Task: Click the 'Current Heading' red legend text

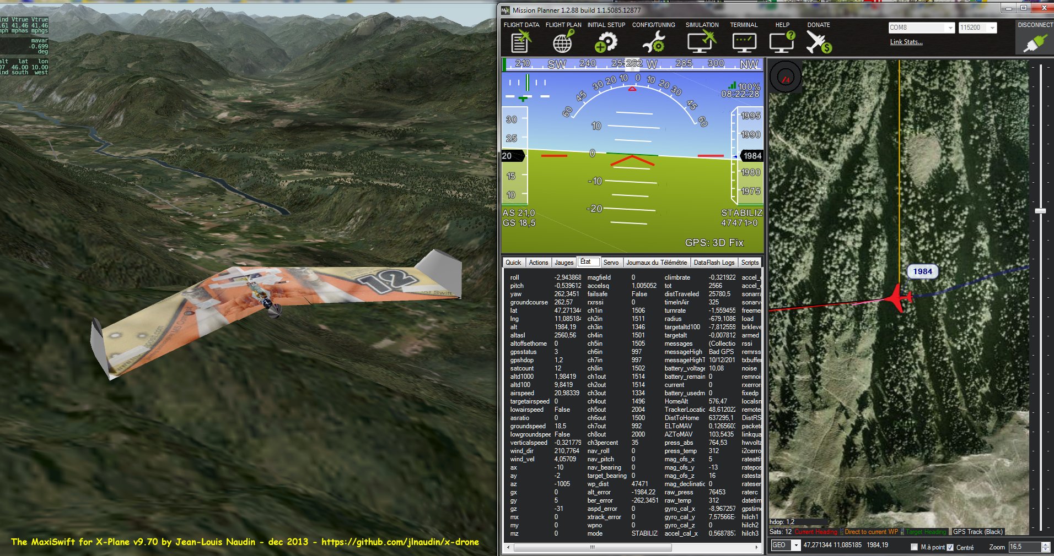Action: 815,532
